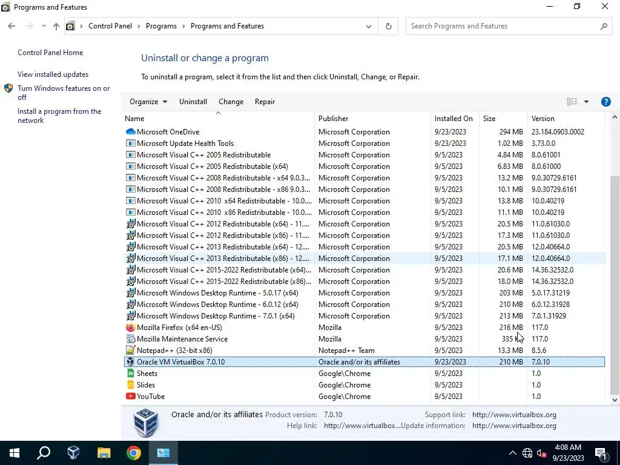Viewport: 620px width, 465px height.
Task: Click the Oracle VM VirtualBox row icon
Action: (x=131, y=362)
